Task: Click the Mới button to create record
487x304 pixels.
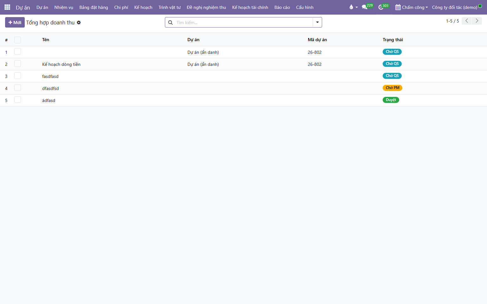Action: pyautogui.click(x=15, y=22)
